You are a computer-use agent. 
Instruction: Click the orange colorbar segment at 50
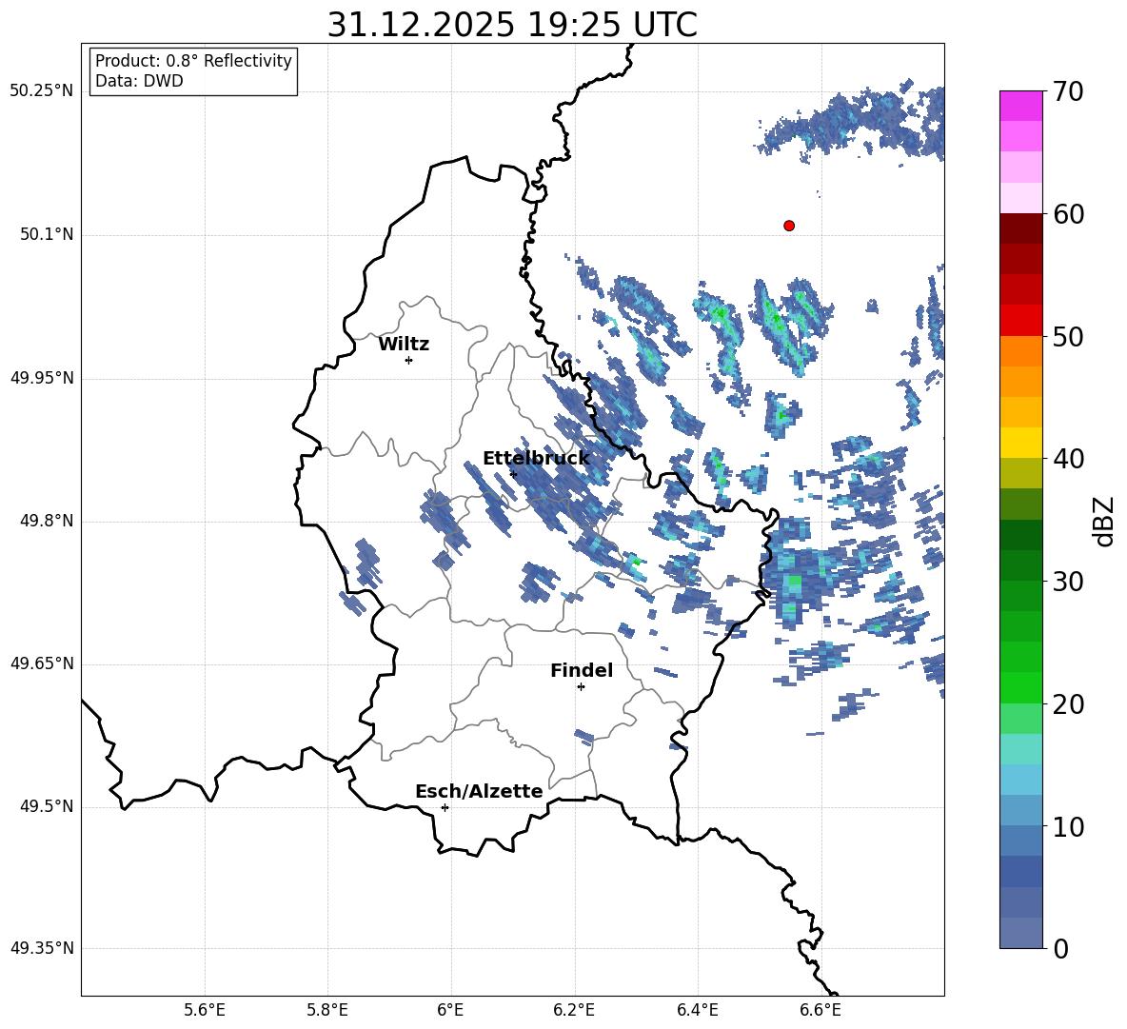point(1021,350)
